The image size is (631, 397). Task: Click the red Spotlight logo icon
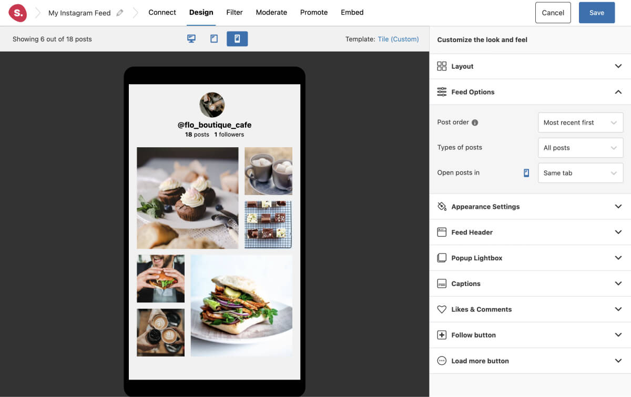pos(17,13)
